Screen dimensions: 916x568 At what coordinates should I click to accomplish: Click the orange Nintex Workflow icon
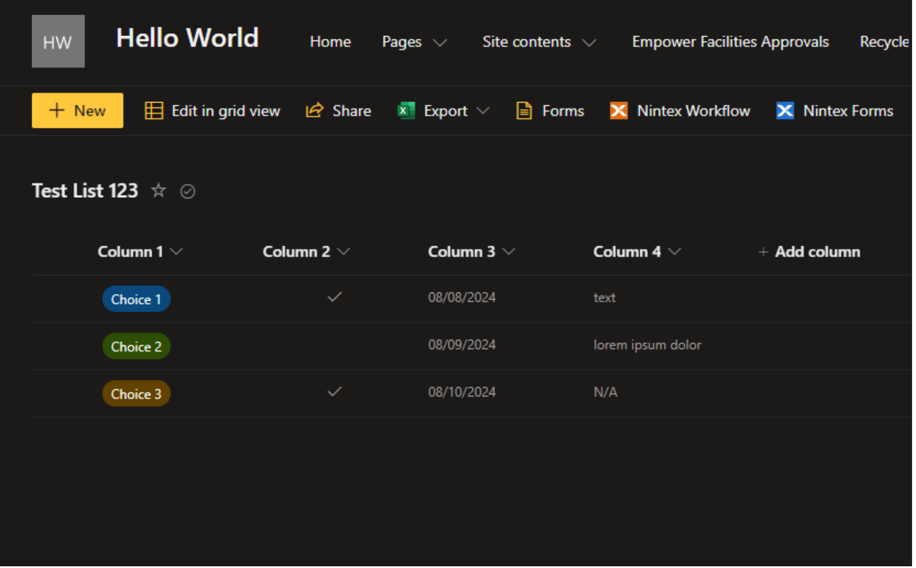[619, 110]
